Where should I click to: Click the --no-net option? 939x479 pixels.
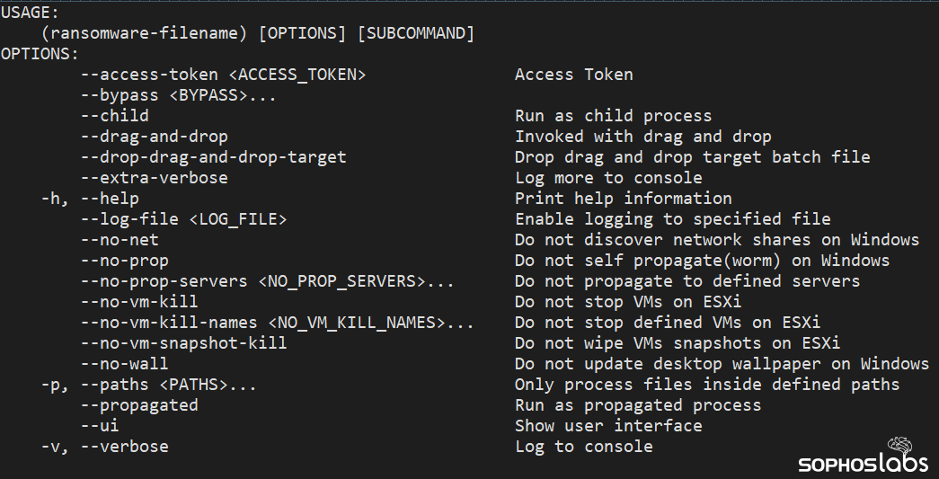point(119,240)
